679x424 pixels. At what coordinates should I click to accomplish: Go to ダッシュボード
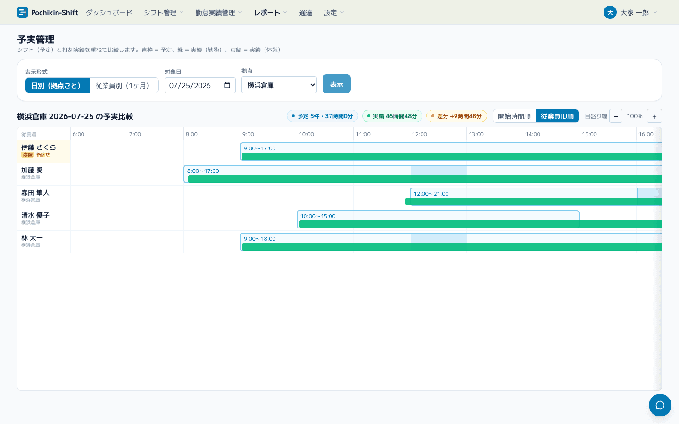click(109, 13)
